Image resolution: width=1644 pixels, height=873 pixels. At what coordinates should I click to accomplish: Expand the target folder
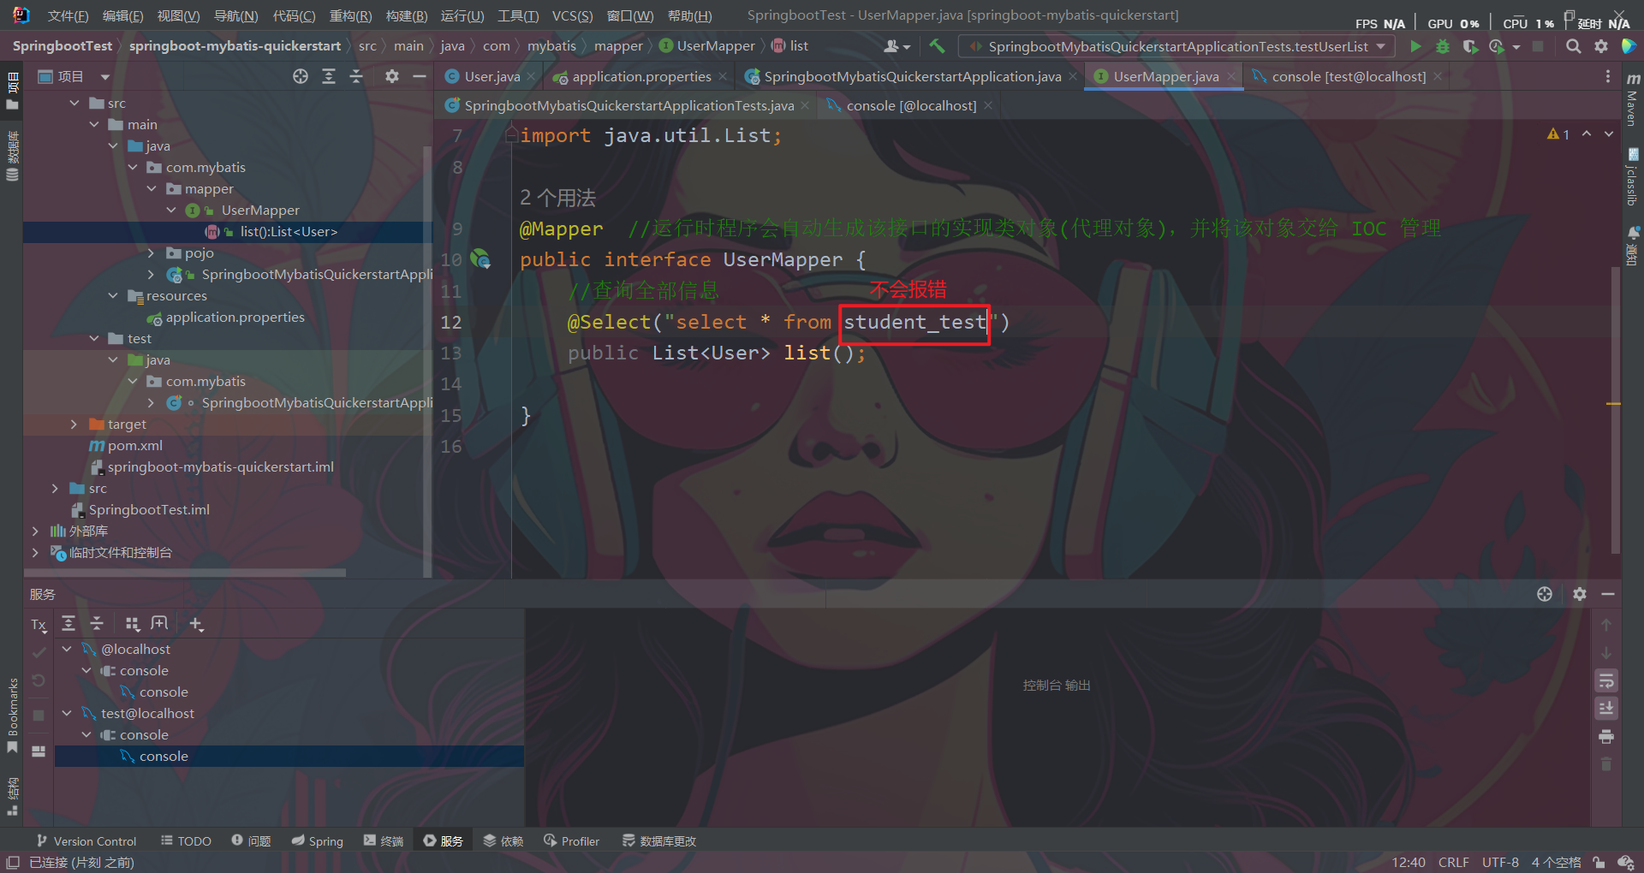pos(74,424)
